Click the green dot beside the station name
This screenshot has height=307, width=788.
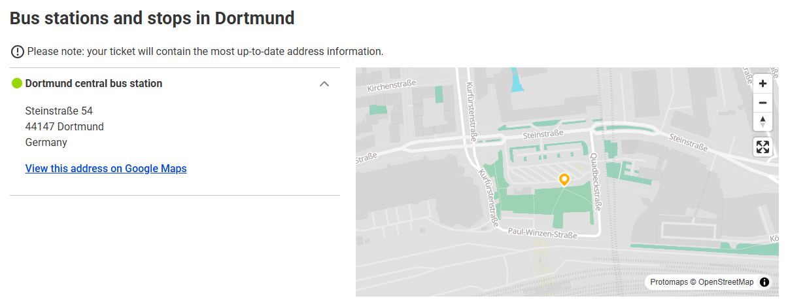pos(17,84)
